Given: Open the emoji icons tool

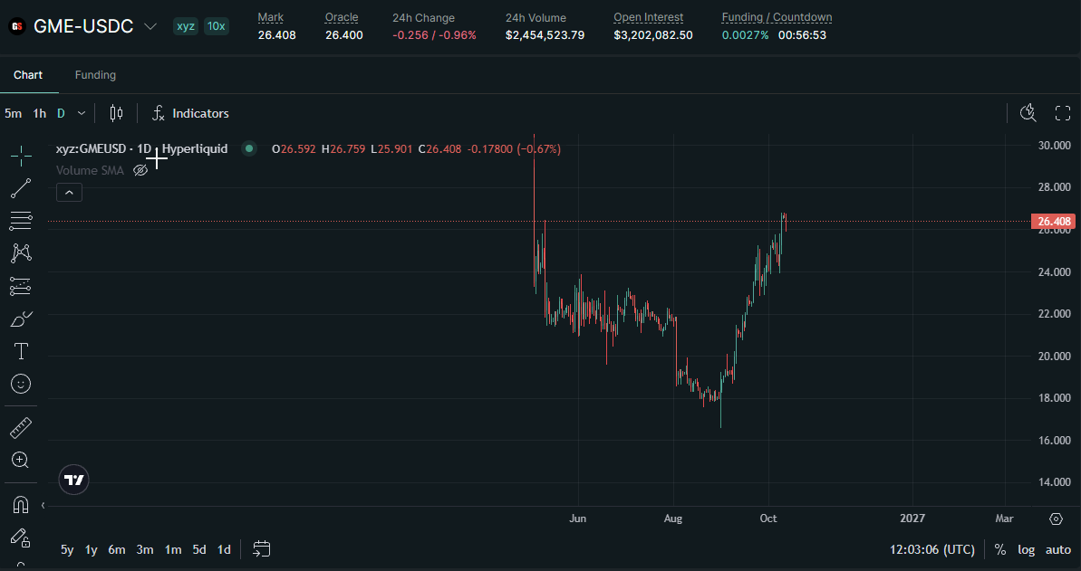Looking at the screenshot, I should click(x=21, y=384).
